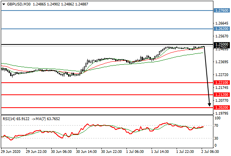
Task: Click the GBPUSD,M30 chart title
Action: pos(19,4)
